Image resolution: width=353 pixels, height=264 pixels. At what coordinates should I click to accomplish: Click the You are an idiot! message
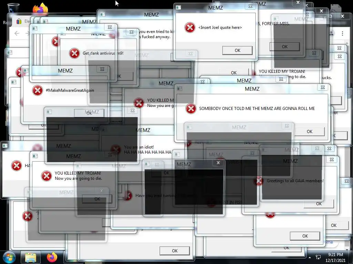tap(139, 147)
